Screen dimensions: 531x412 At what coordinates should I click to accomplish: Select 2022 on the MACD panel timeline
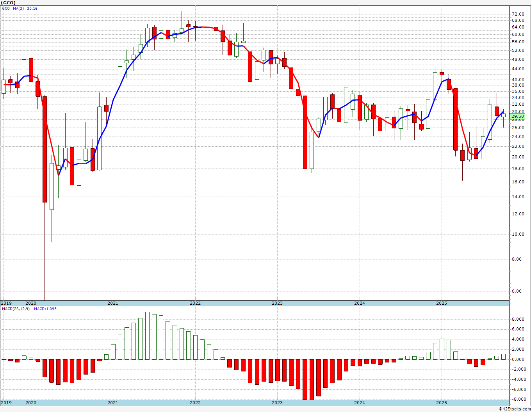195,403
